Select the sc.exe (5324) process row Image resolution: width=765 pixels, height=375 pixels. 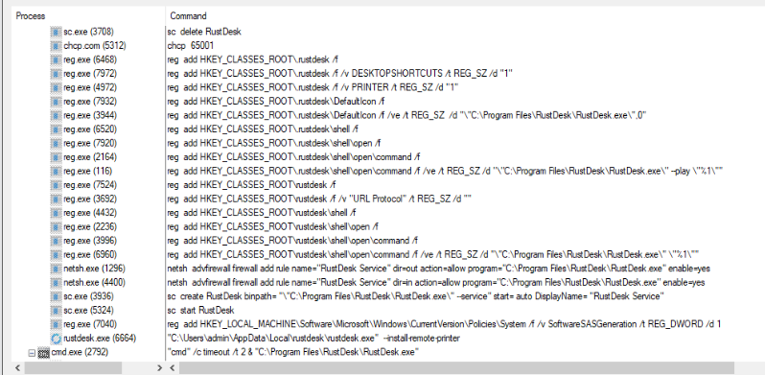pos(88,310)
